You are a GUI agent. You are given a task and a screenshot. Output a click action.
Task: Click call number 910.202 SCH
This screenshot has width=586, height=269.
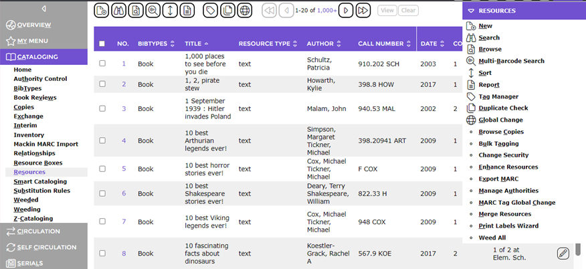[379, 64]
